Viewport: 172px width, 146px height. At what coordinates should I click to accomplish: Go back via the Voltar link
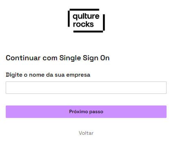pos(86,133)
